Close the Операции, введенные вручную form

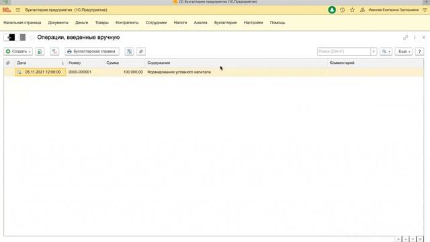click(424, 38)
